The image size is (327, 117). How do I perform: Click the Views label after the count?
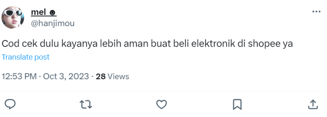point(118,77)
